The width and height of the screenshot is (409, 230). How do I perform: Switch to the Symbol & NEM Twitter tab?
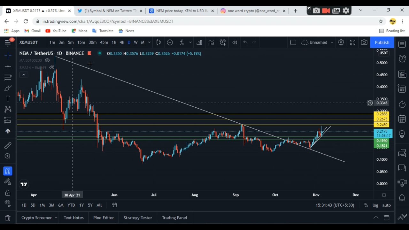pos(110,11)
